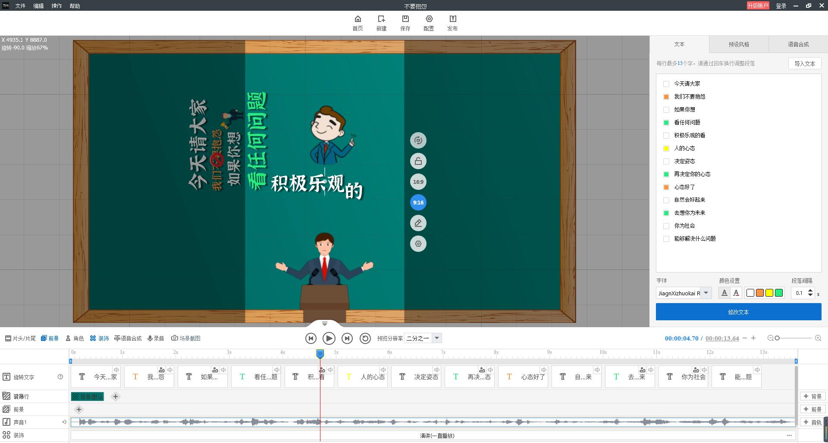Expand the 预览分辨率 dropdown

437,338
